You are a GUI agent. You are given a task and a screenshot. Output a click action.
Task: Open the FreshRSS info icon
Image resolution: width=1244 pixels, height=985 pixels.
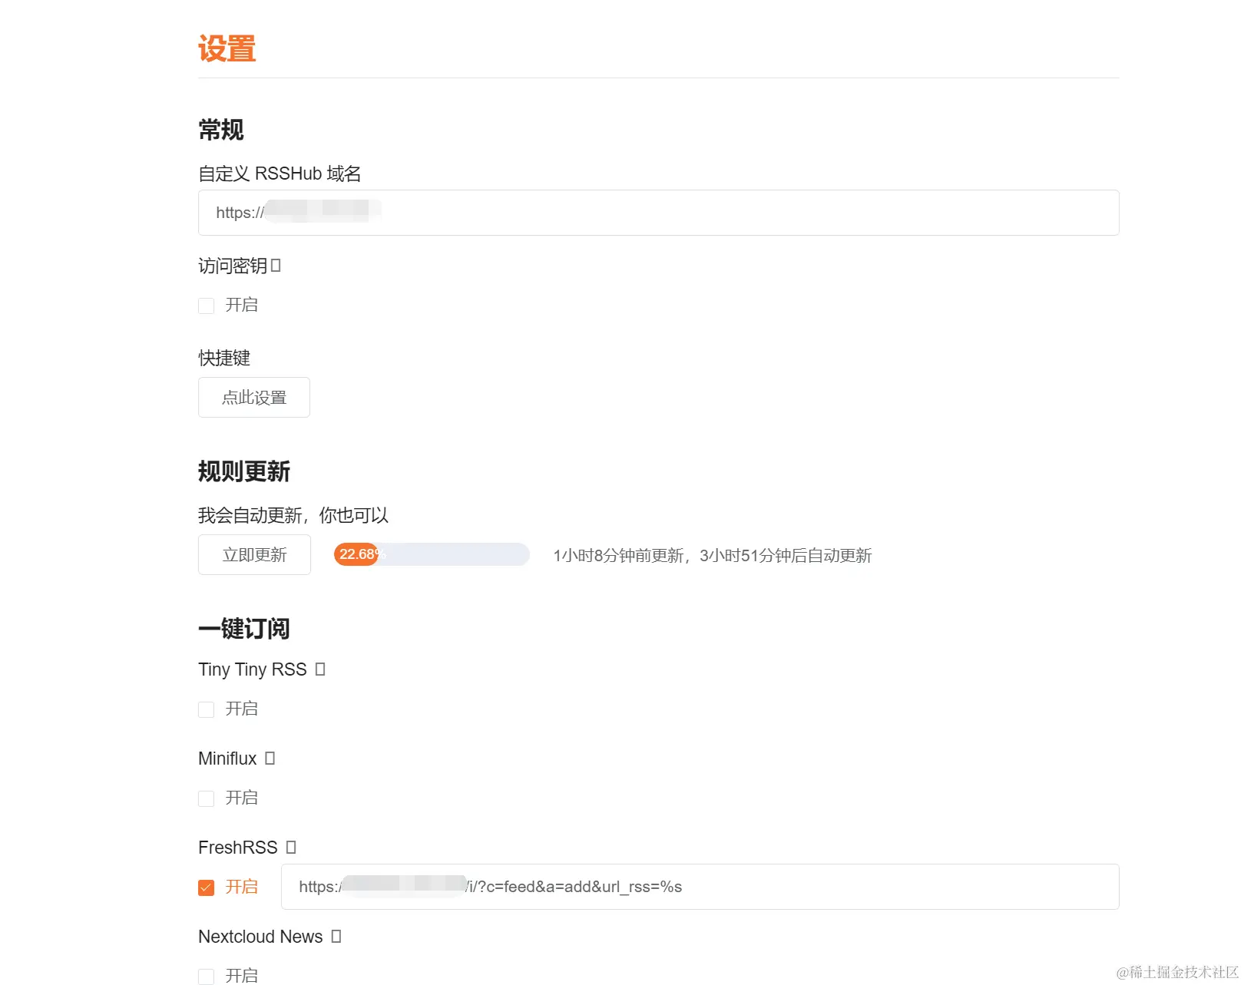(291, 848)
